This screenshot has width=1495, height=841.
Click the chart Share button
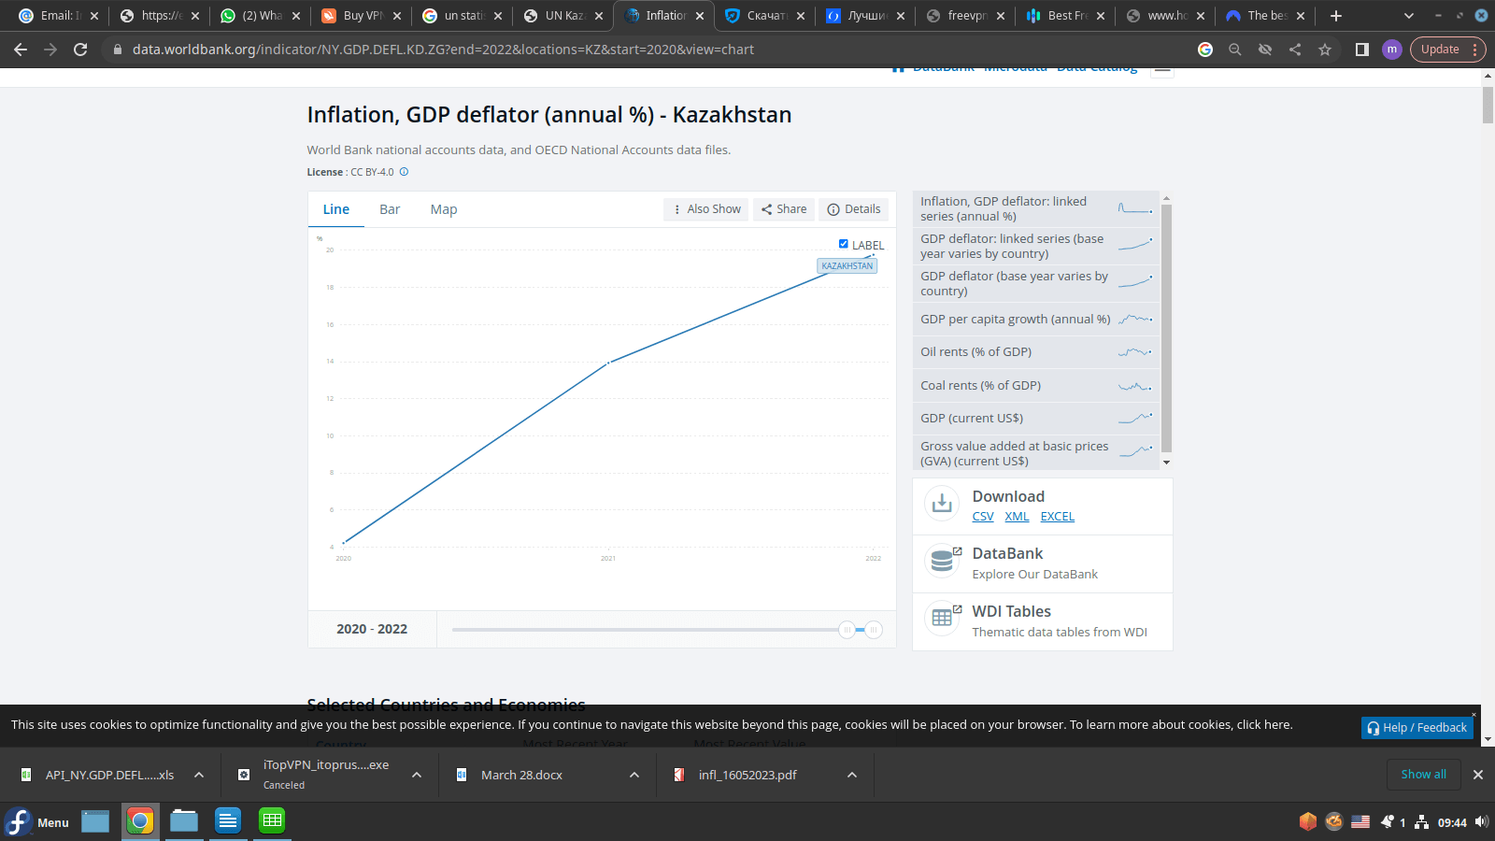[x=784, y=209]
